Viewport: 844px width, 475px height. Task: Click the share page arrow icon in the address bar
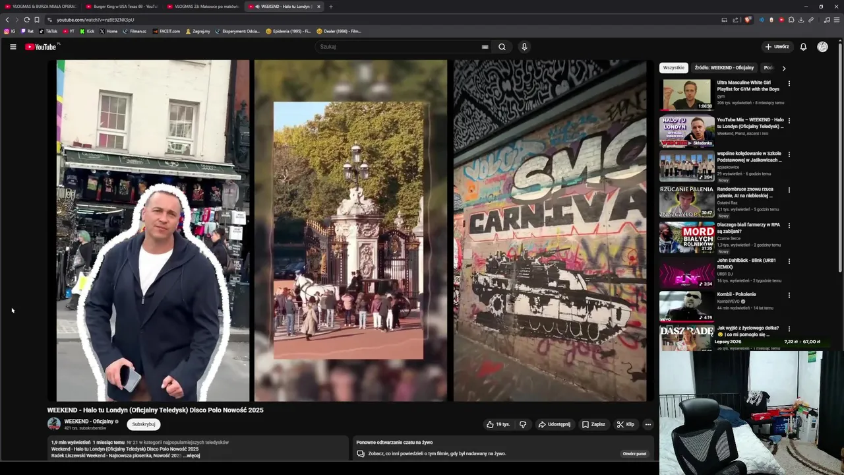(x=735, y=20)
